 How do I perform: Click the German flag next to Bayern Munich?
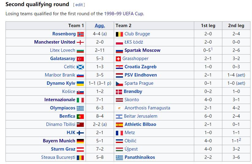80,141
